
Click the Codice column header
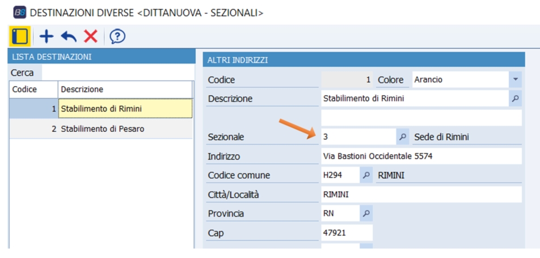click(x=33, y=89)
